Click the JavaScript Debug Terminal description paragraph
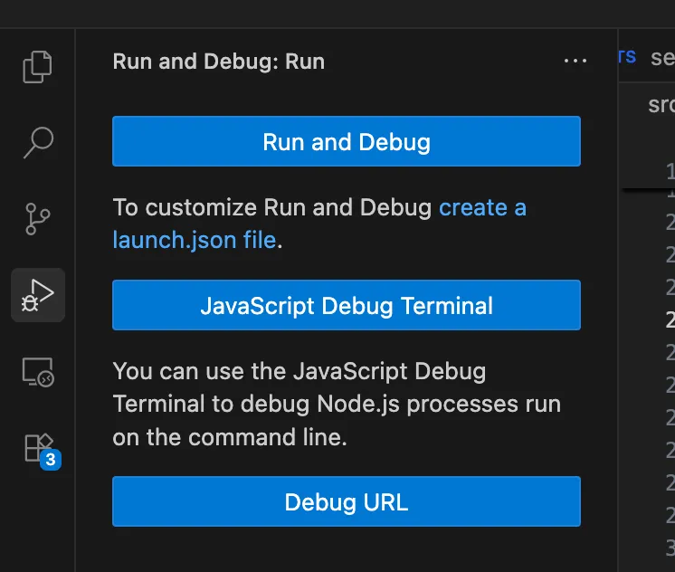 click(336, 405)
